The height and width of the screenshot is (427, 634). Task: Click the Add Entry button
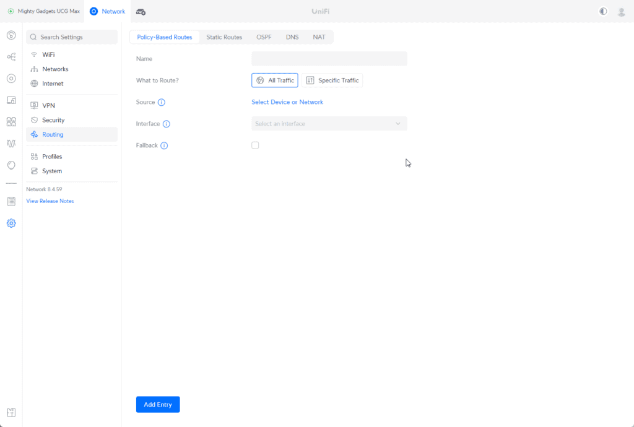pos(158,404)
